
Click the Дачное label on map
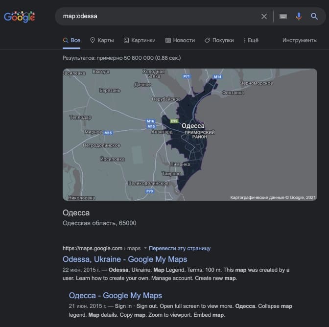pos(142,85)
